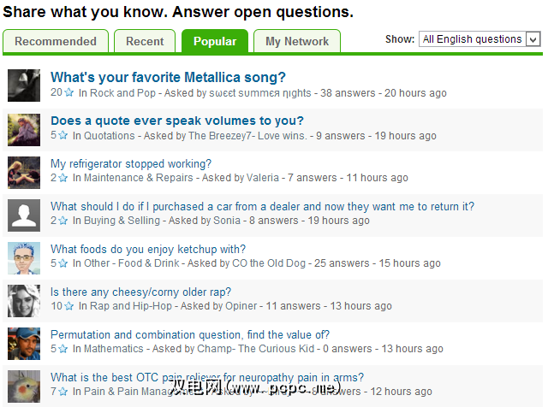Star the ketchup foods question
Screen dimensions: 548x407
click(63, 263)
